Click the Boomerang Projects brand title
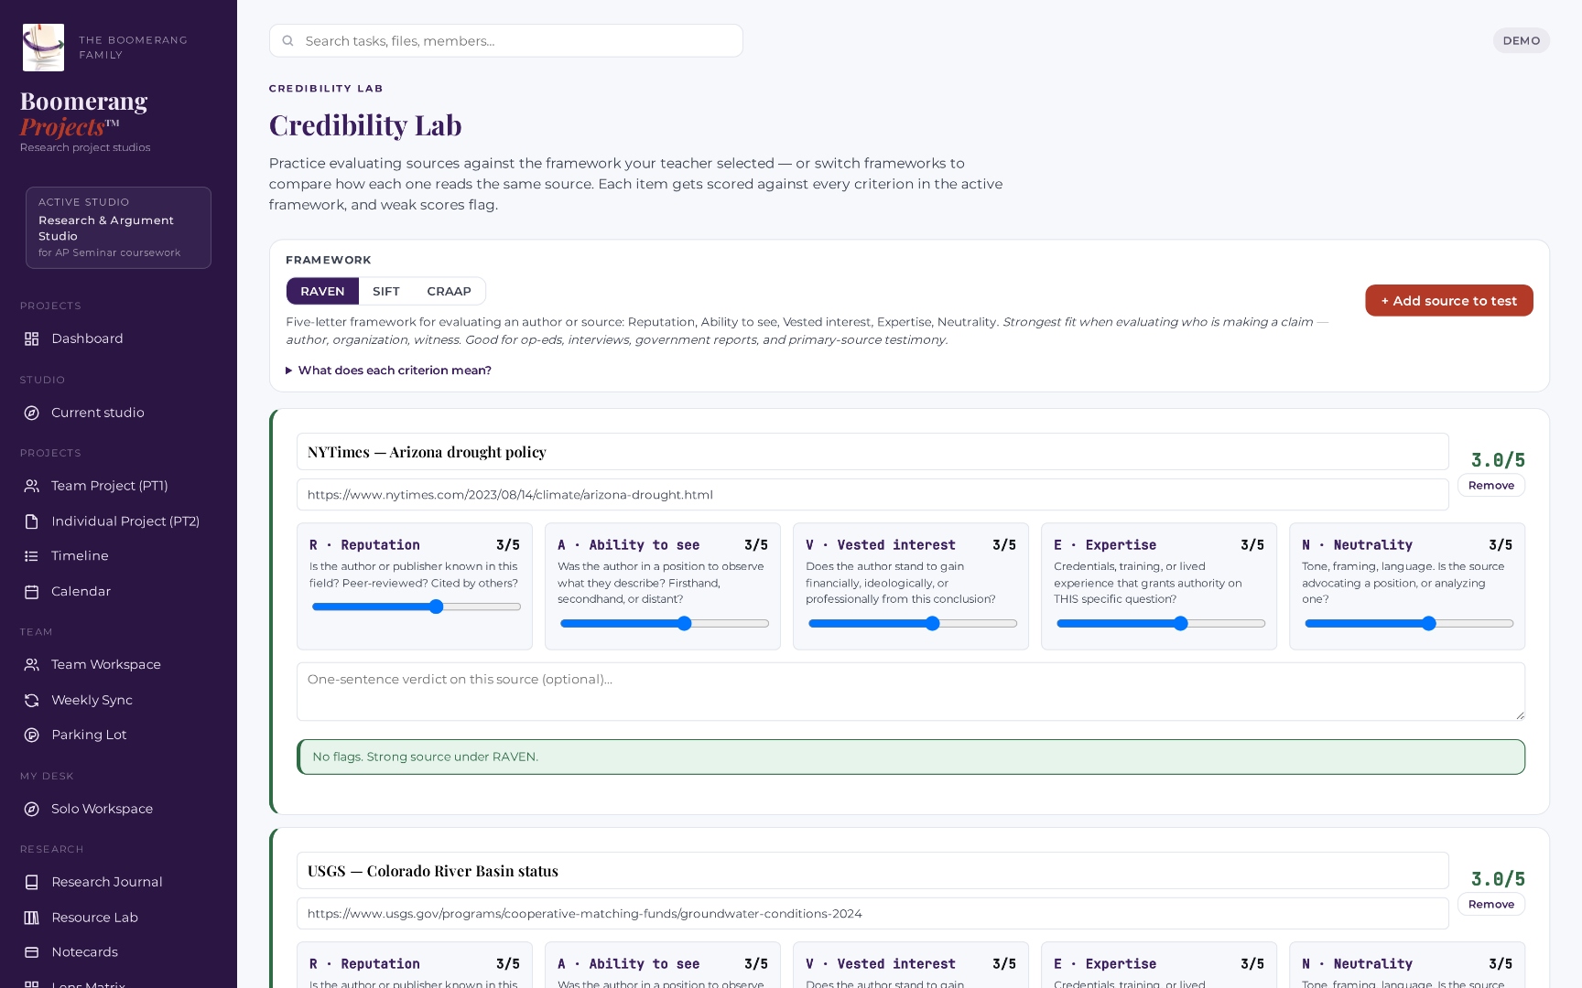The image size is (1582, 988). 83,113
